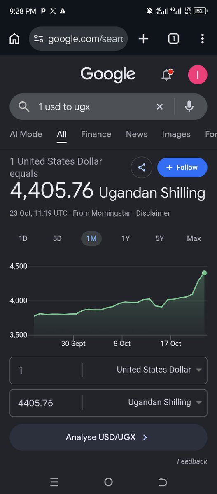The width and height of the screenshot is (217, 494).
Task: Start voice search with microphone
Action: 189,107
